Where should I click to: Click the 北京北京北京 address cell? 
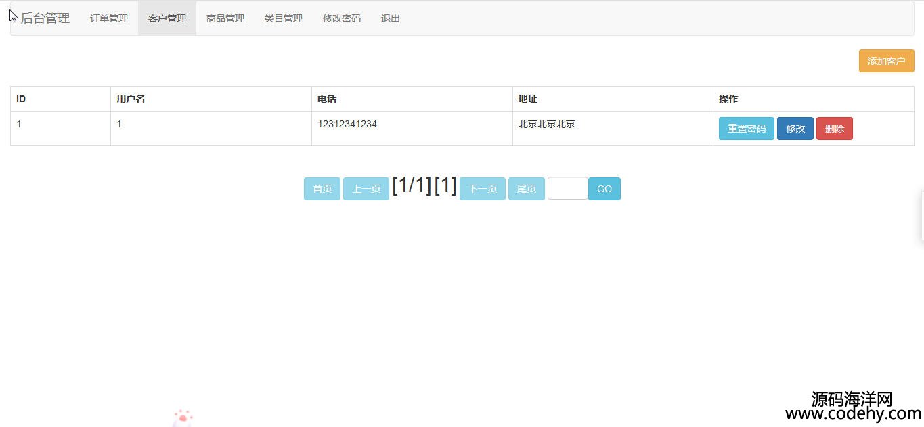(x=547, y=125)
